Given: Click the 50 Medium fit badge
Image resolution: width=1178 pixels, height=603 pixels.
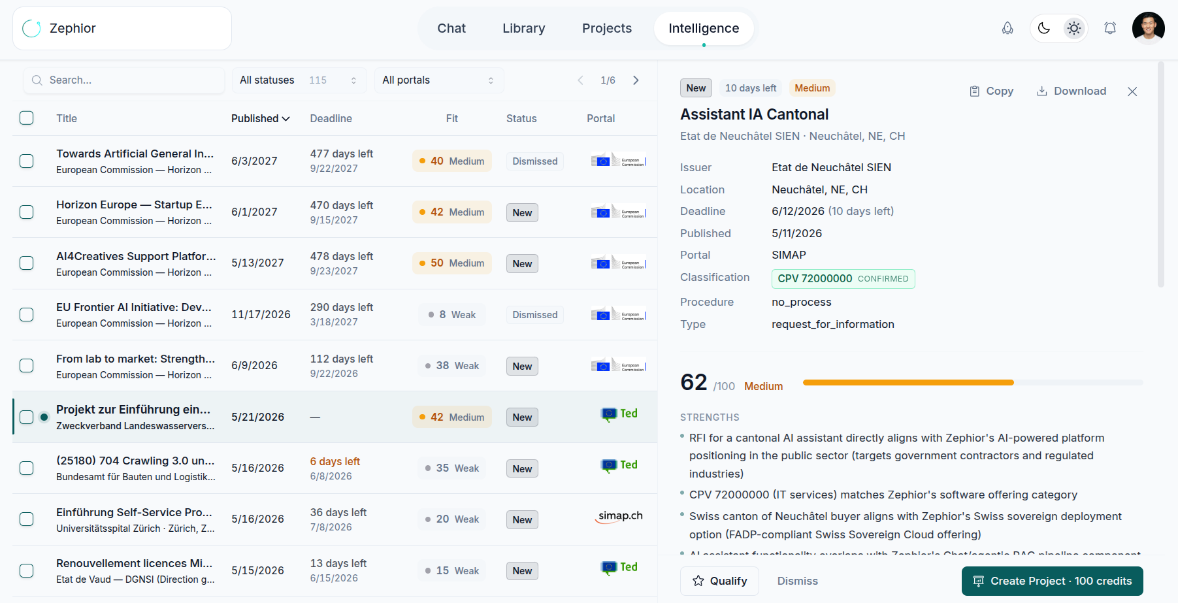Looking at the screenshot, I should [452, 263].
